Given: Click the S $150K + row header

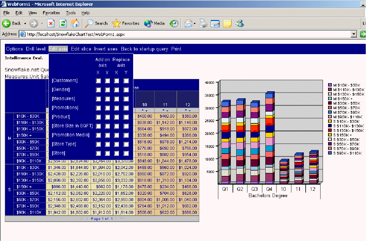Looking at the screenshot, I should pyautogui.click(x=30, y=187).
